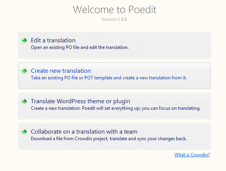Image resolution: width=226 pixels, height=171 pixels.
Task: Click the 'Welcome to Poedit' heading
Action: point(115,10)
